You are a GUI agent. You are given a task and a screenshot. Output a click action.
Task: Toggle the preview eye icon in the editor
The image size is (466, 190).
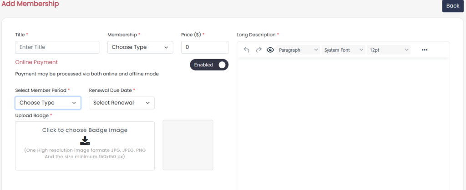(x=270, y=50)
